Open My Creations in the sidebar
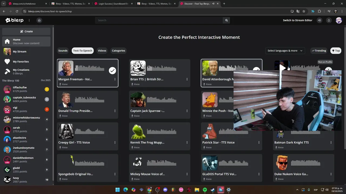Screen dimensions: 346x194 (26, 72)
